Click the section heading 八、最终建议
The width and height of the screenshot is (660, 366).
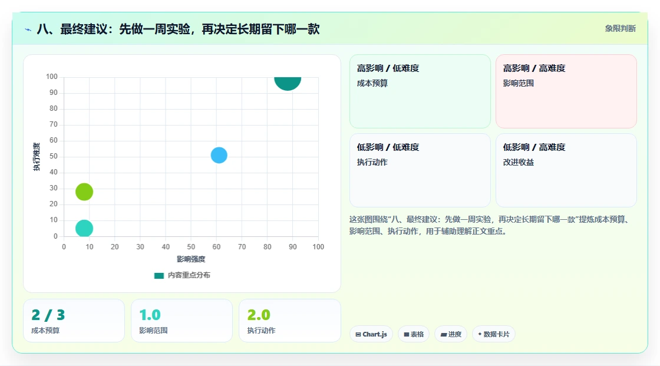click(178, 29)
